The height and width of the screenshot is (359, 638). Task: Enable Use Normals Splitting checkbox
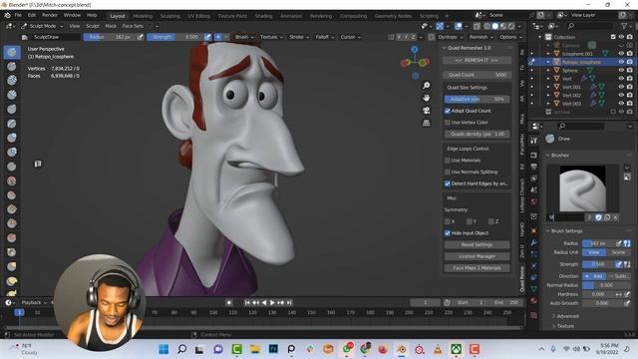click(x=448, y=173)
